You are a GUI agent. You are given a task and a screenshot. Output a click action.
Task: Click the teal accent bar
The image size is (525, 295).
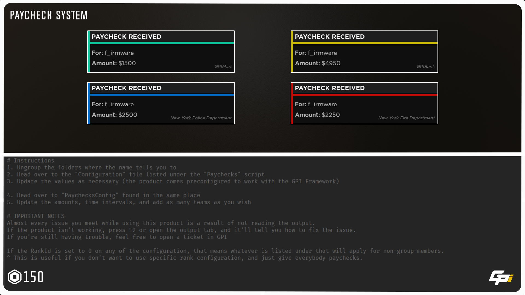[x=161, y=43]
